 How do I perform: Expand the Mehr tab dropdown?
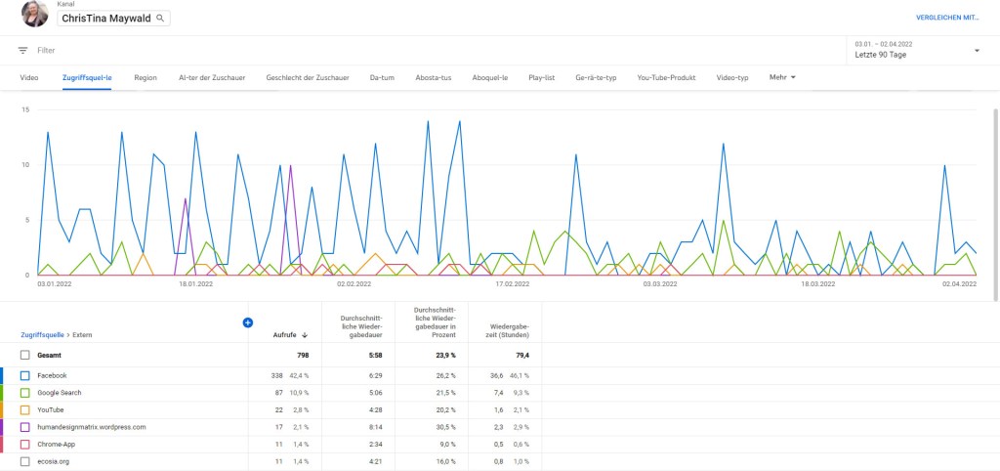(x=782, y=77)
